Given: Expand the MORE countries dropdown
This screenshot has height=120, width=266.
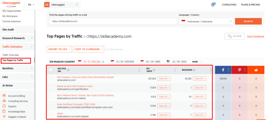Looking at the screenshot, I should (x=196, y=62).
